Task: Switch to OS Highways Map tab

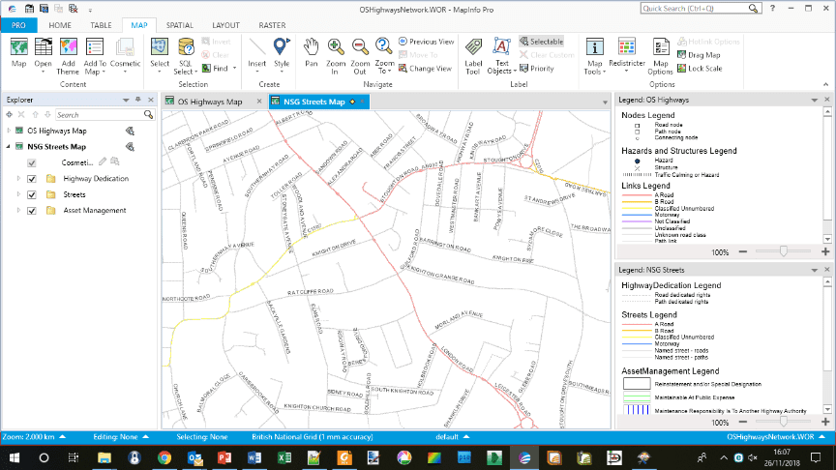Action: [210, 102]
